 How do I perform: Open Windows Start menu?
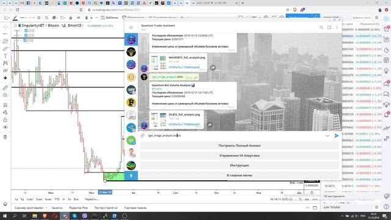pos(4,216)
